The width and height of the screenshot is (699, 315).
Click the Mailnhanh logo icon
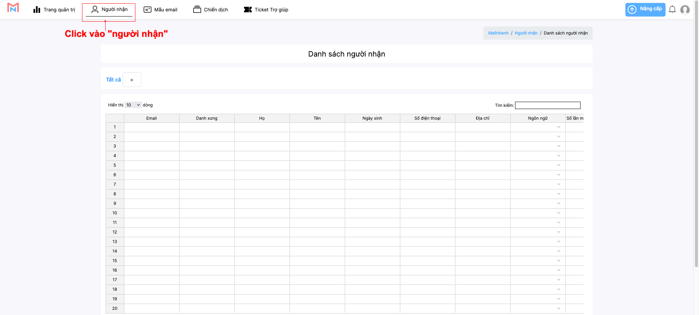[13, 8]
